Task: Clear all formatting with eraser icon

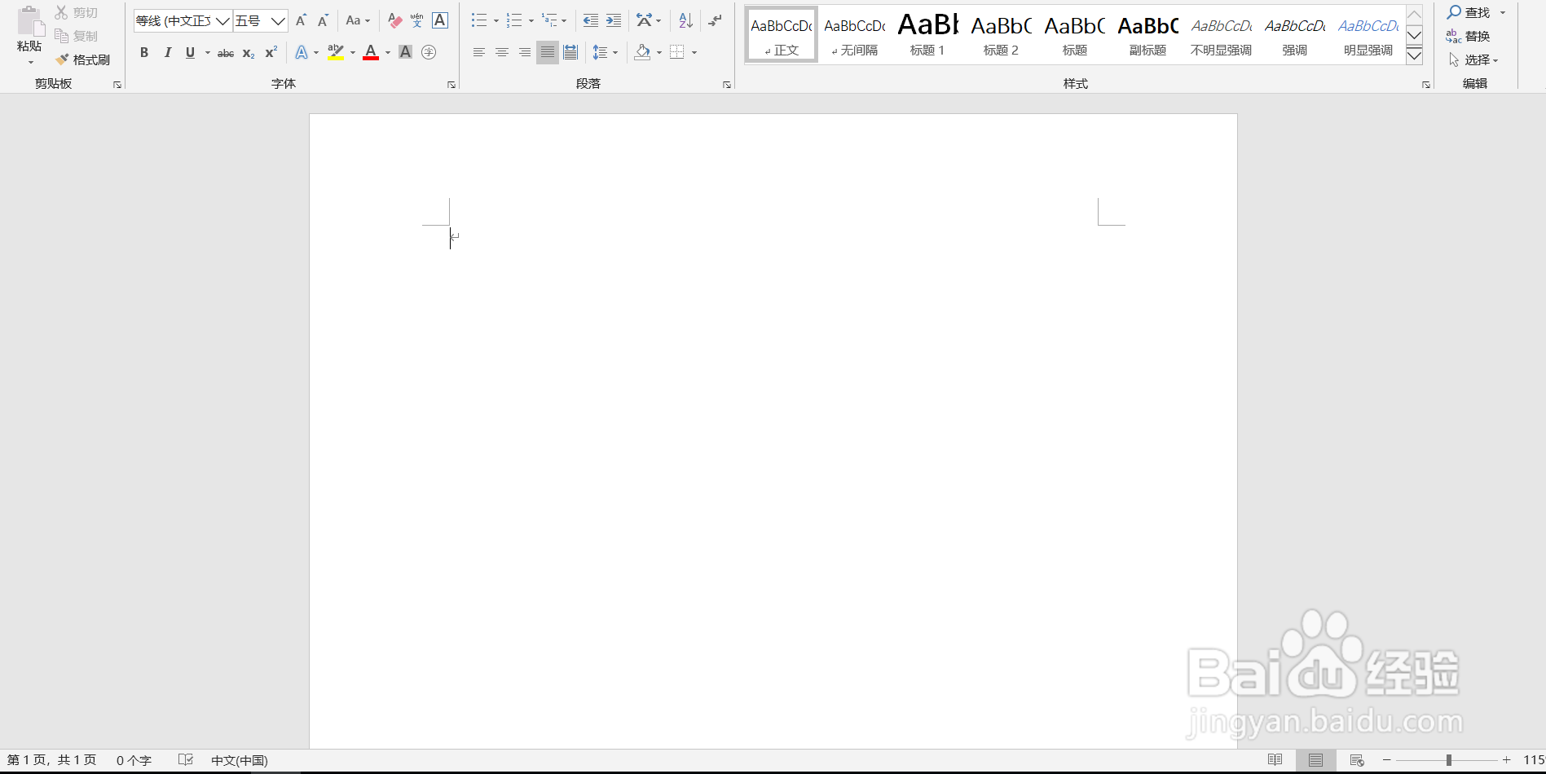Action: (395, 21)
